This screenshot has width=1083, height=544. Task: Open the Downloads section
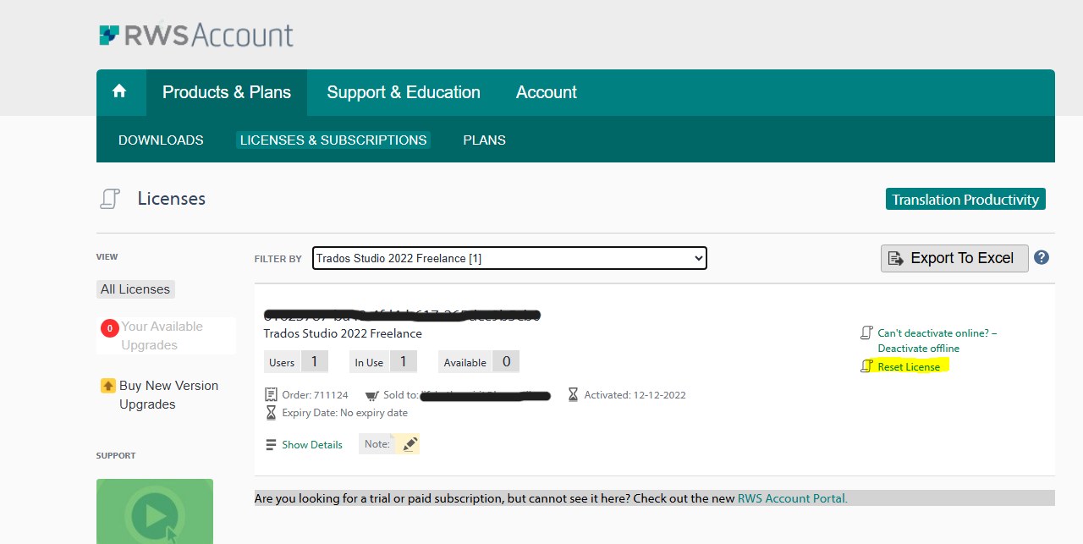point(161,140)
